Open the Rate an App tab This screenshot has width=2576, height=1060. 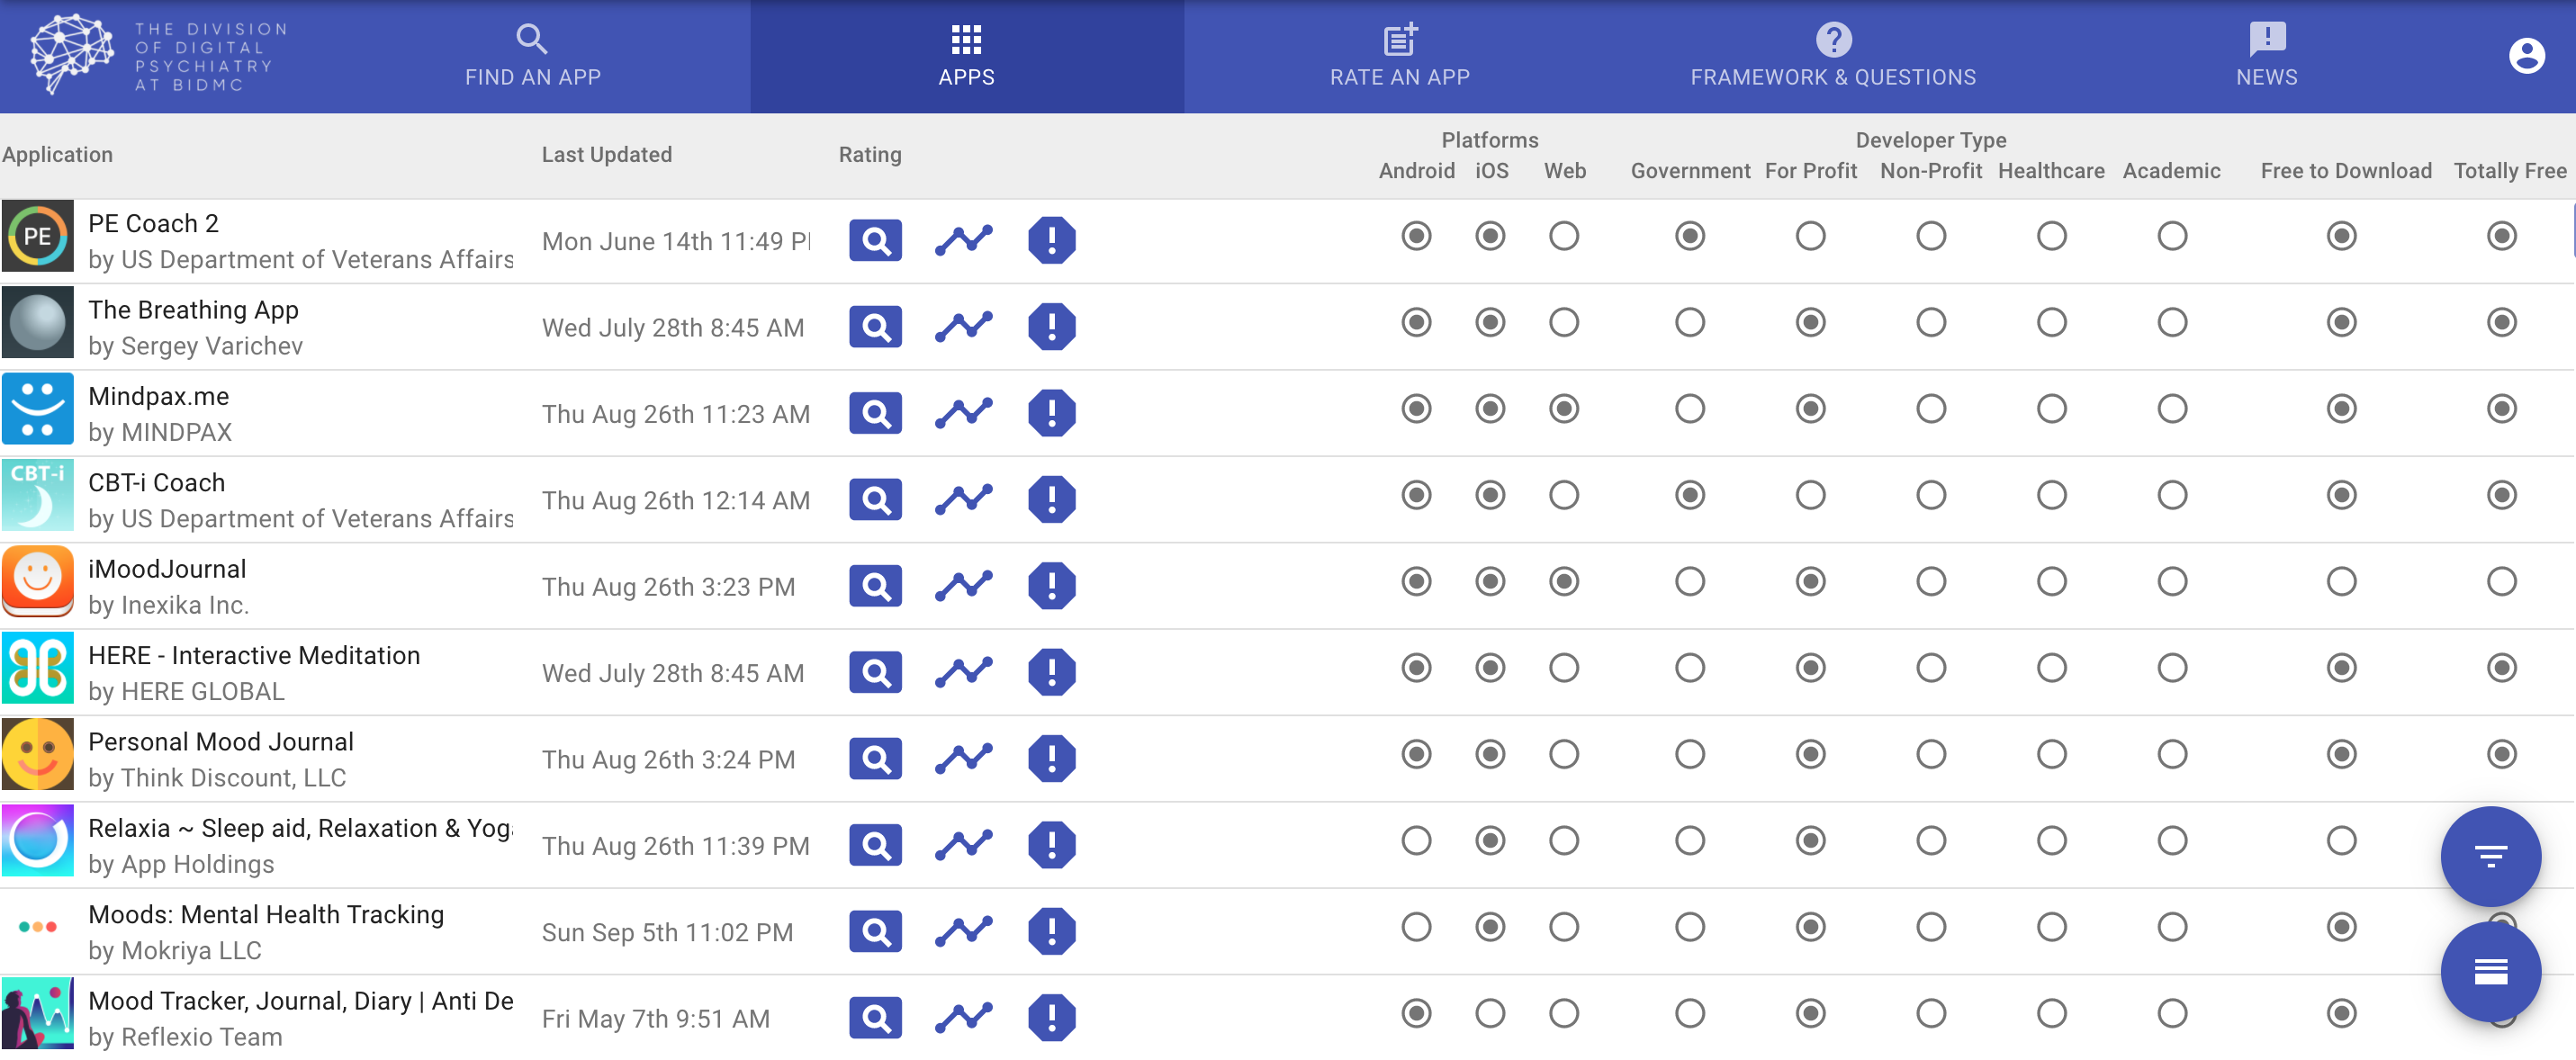[x=1399, y=56]
